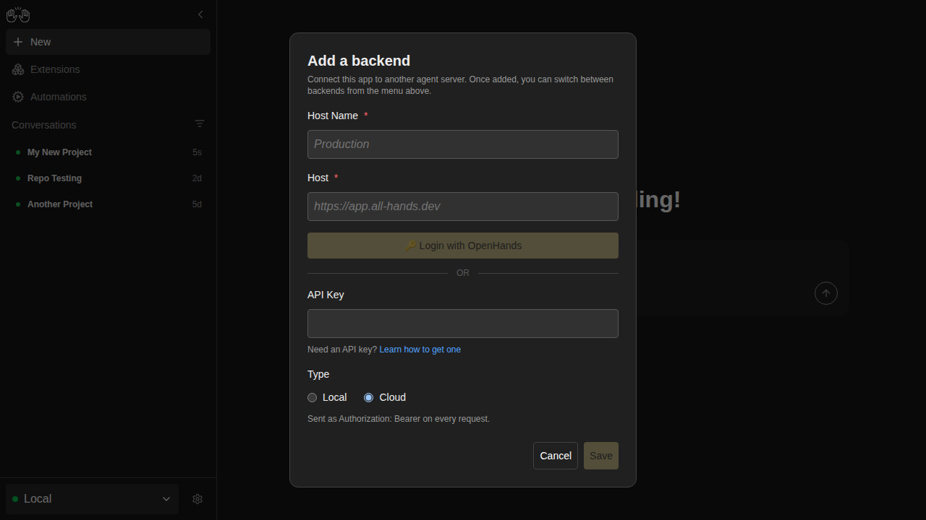Collapse the sidebar with the chevron
The image size is (926, 520).
tap(200, 14)
